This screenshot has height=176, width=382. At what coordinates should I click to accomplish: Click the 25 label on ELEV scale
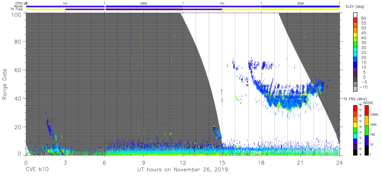(x=364, y=52)
